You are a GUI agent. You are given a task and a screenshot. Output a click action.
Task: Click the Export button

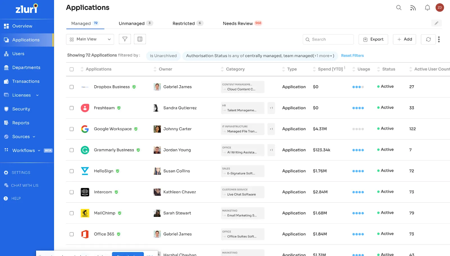373,39
